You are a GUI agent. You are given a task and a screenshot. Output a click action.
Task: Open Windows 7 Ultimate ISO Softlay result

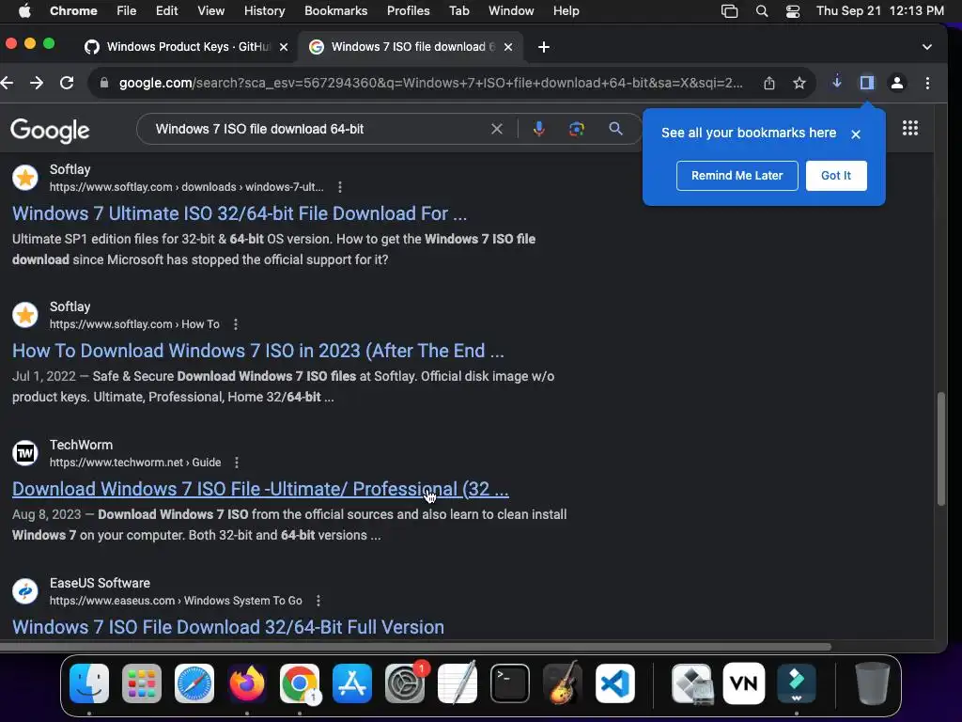240,213
